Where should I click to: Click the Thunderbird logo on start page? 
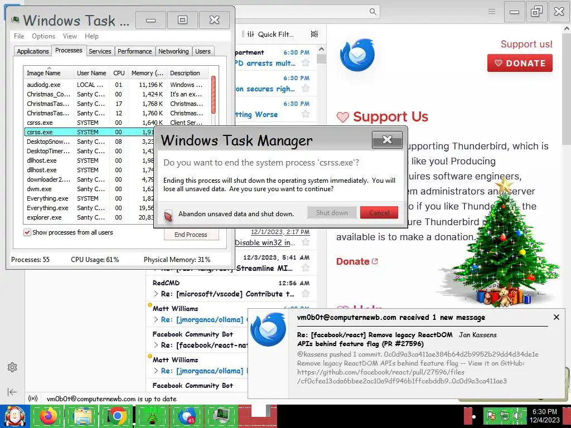357,55
